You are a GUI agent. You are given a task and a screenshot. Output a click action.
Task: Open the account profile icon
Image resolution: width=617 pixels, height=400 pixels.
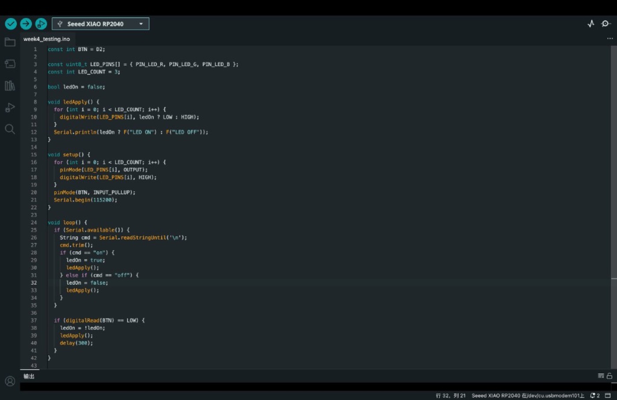[10, 381]
